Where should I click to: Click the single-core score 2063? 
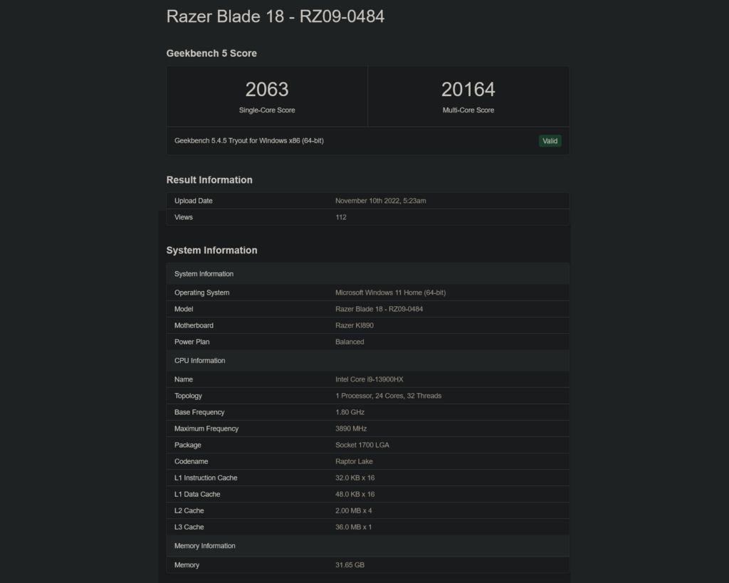tap(267, 90)
